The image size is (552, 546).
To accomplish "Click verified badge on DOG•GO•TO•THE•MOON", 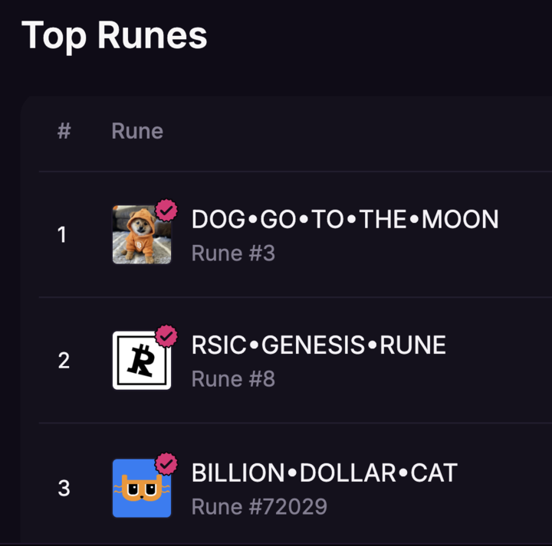I will [166, 211].
